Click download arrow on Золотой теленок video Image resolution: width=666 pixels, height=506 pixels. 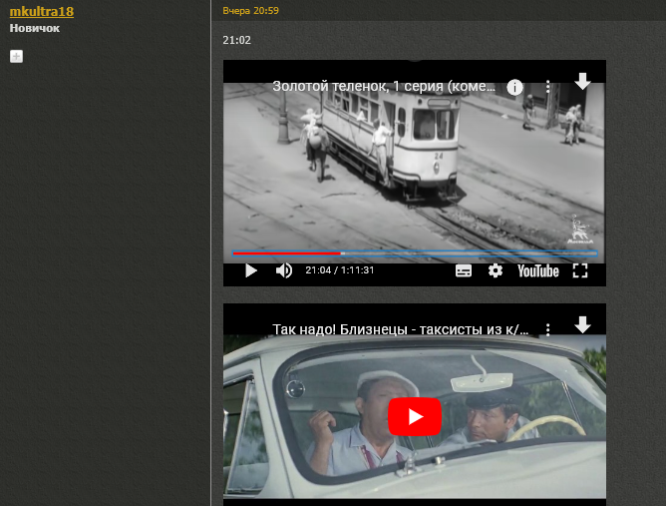point(582,81)
